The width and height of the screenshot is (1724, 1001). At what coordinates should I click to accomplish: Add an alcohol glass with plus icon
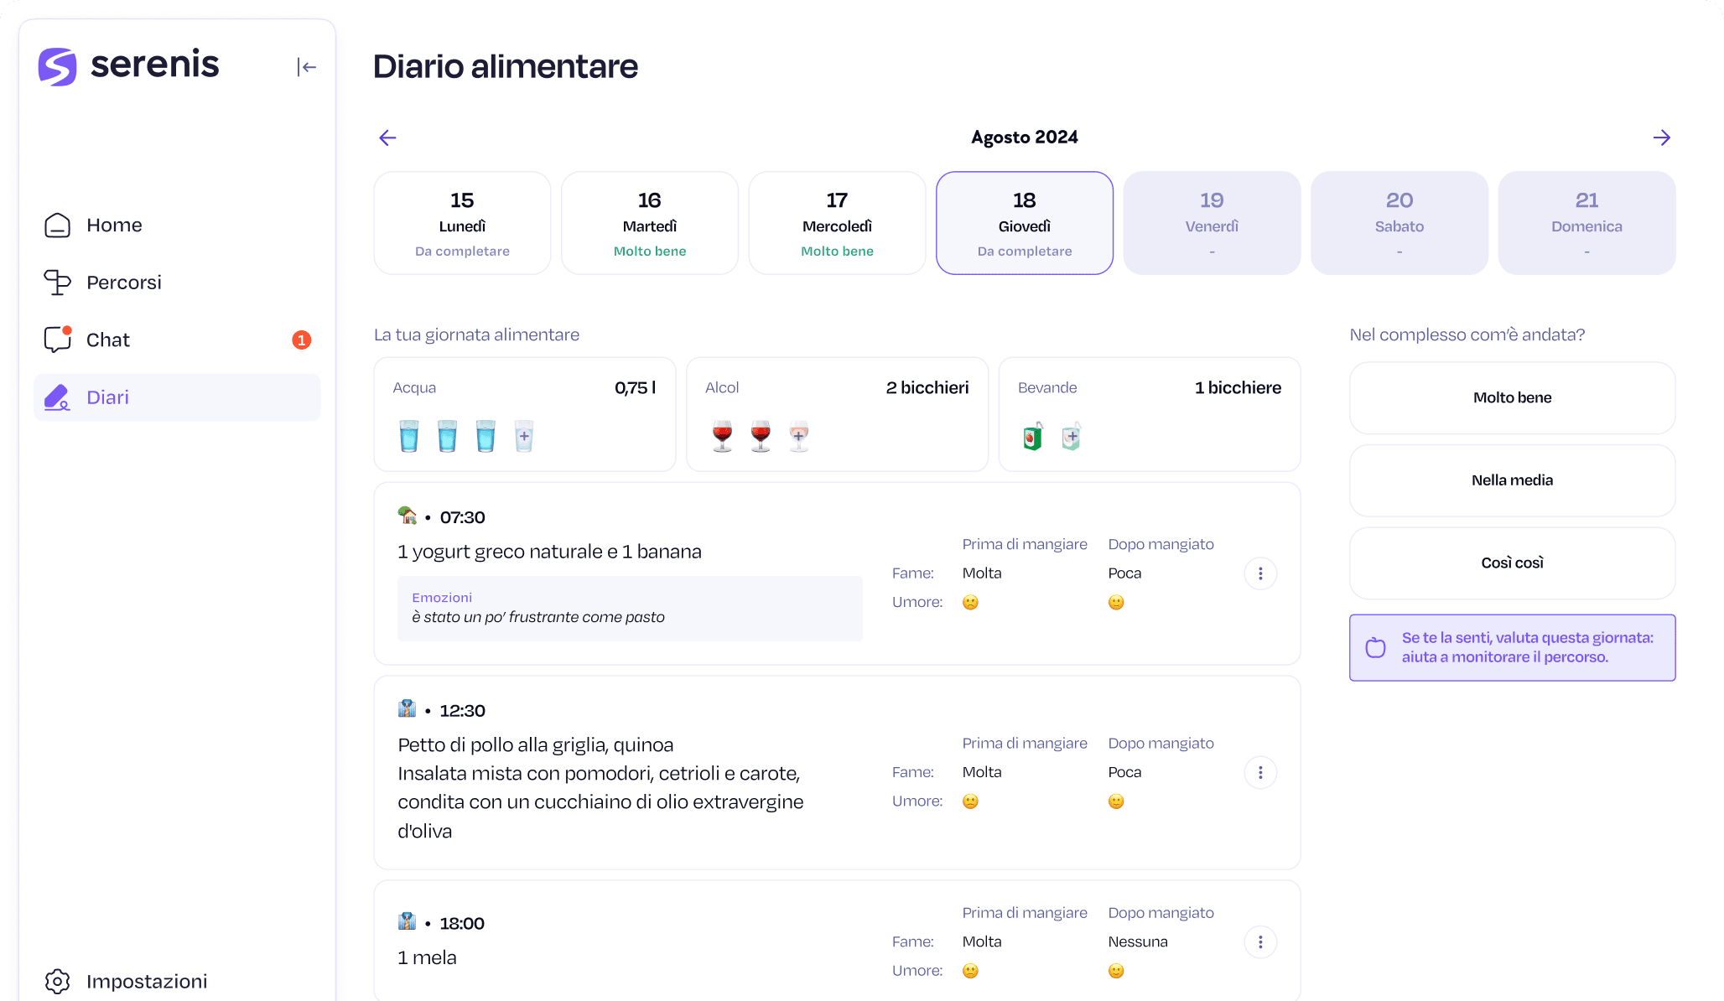(799, 436)
